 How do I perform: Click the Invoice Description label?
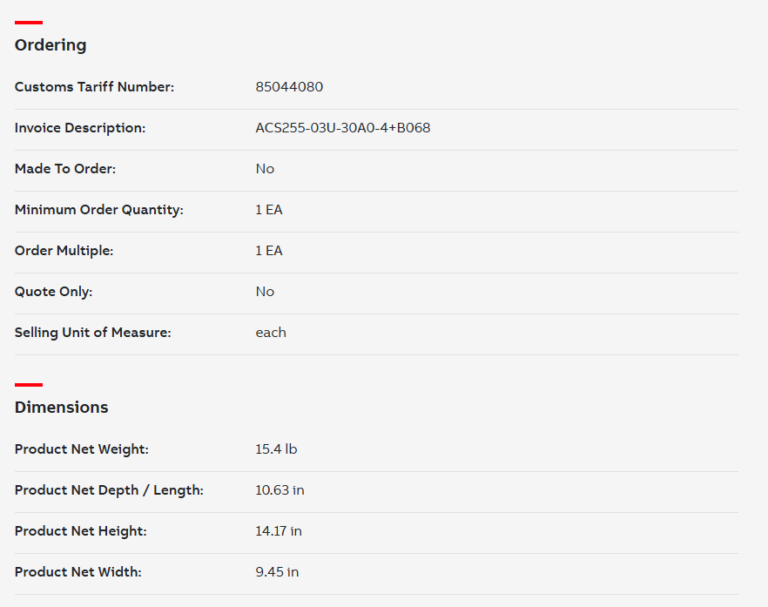click(80, 128)
